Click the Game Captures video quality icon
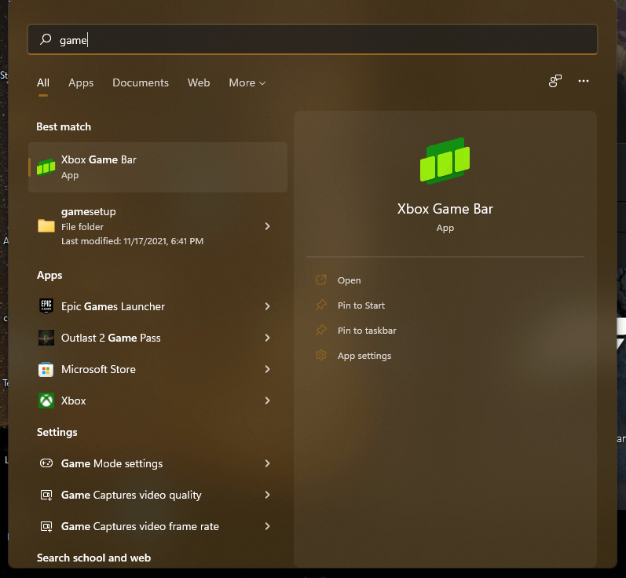626x578 pixels. 46,495
